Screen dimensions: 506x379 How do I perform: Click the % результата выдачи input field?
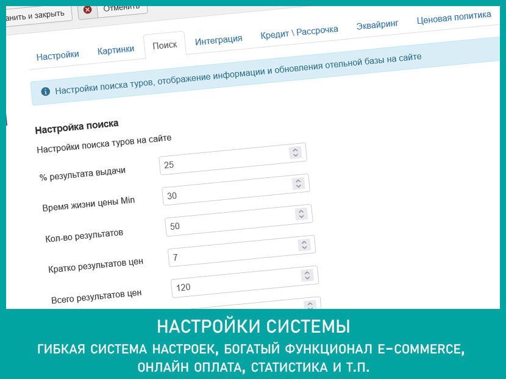(x=223, y=161)
